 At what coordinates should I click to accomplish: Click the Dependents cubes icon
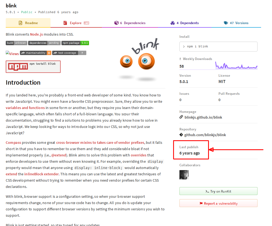click(173, 23)
